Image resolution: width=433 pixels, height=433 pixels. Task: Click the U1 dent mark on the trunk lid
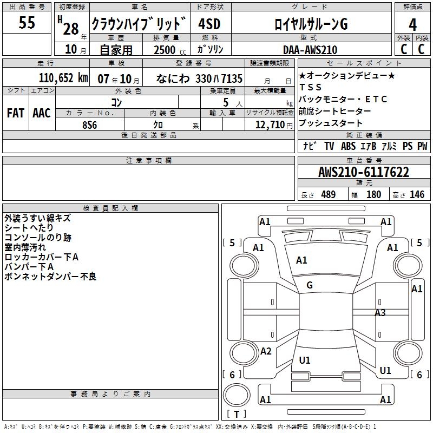[305, 360]
